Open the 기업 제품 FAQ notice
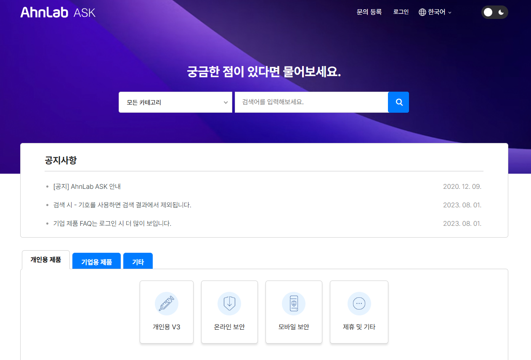Screen dimensions: 531x360 click(x=112, y=223)
